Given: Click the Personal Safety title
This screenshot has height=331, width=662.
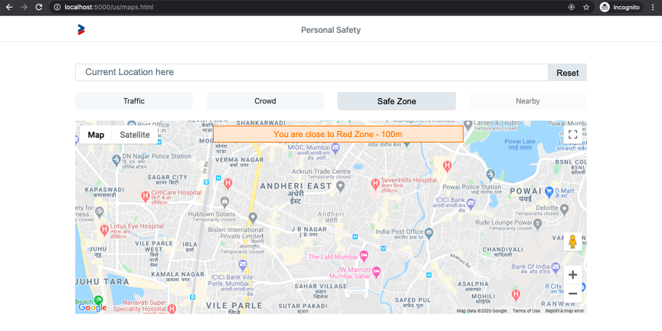Looking at the screenshot, I should (x=330, y=30).
